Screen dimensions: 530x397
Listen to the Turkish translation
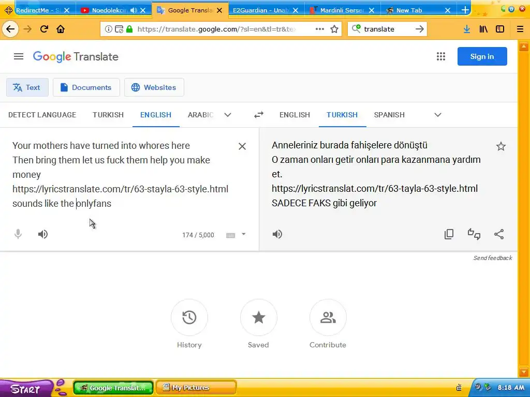277,234
